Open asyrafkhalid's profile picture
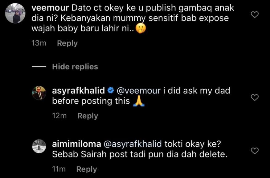The image size is (270, 178). tap(39, 93)
